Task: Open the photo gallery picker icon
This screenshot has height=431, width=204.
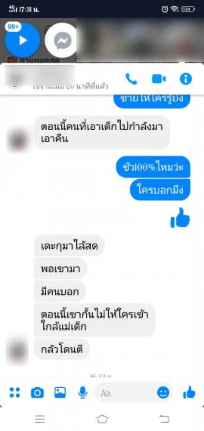Action: (60, 392)
